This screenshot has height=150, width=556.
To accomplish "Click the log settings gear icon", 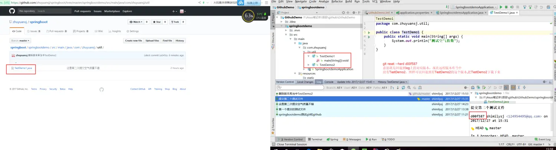I will tap(466, 88).
